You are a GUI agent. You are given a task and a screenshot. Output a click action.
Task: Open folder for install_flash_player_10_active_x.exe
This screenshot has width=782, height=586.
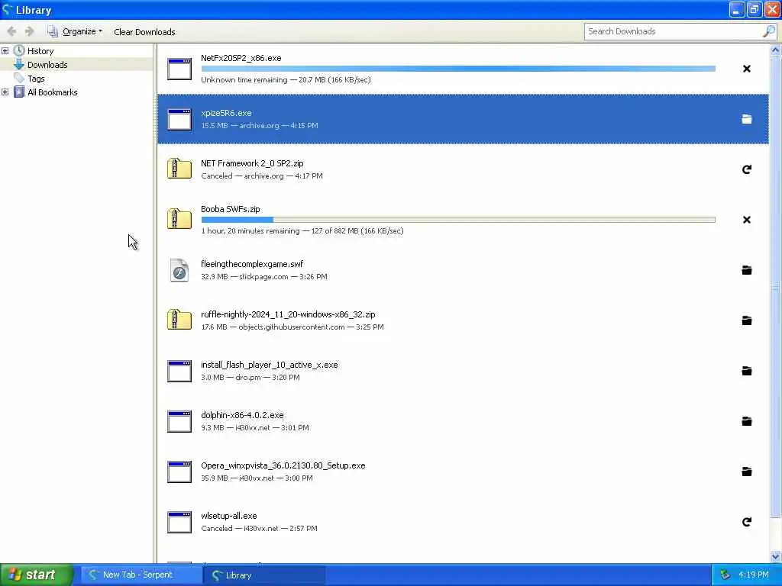click(747, 371)
